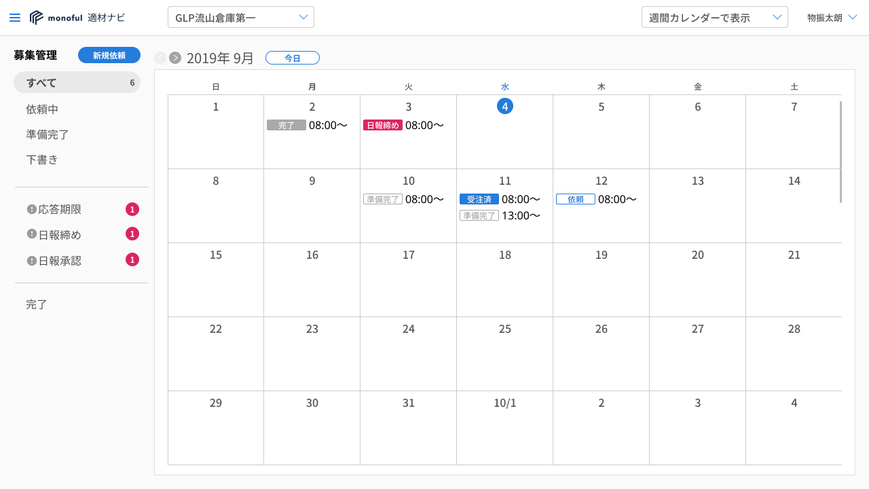Show 準備完了 items in sidebar

(x=48, y=134)
